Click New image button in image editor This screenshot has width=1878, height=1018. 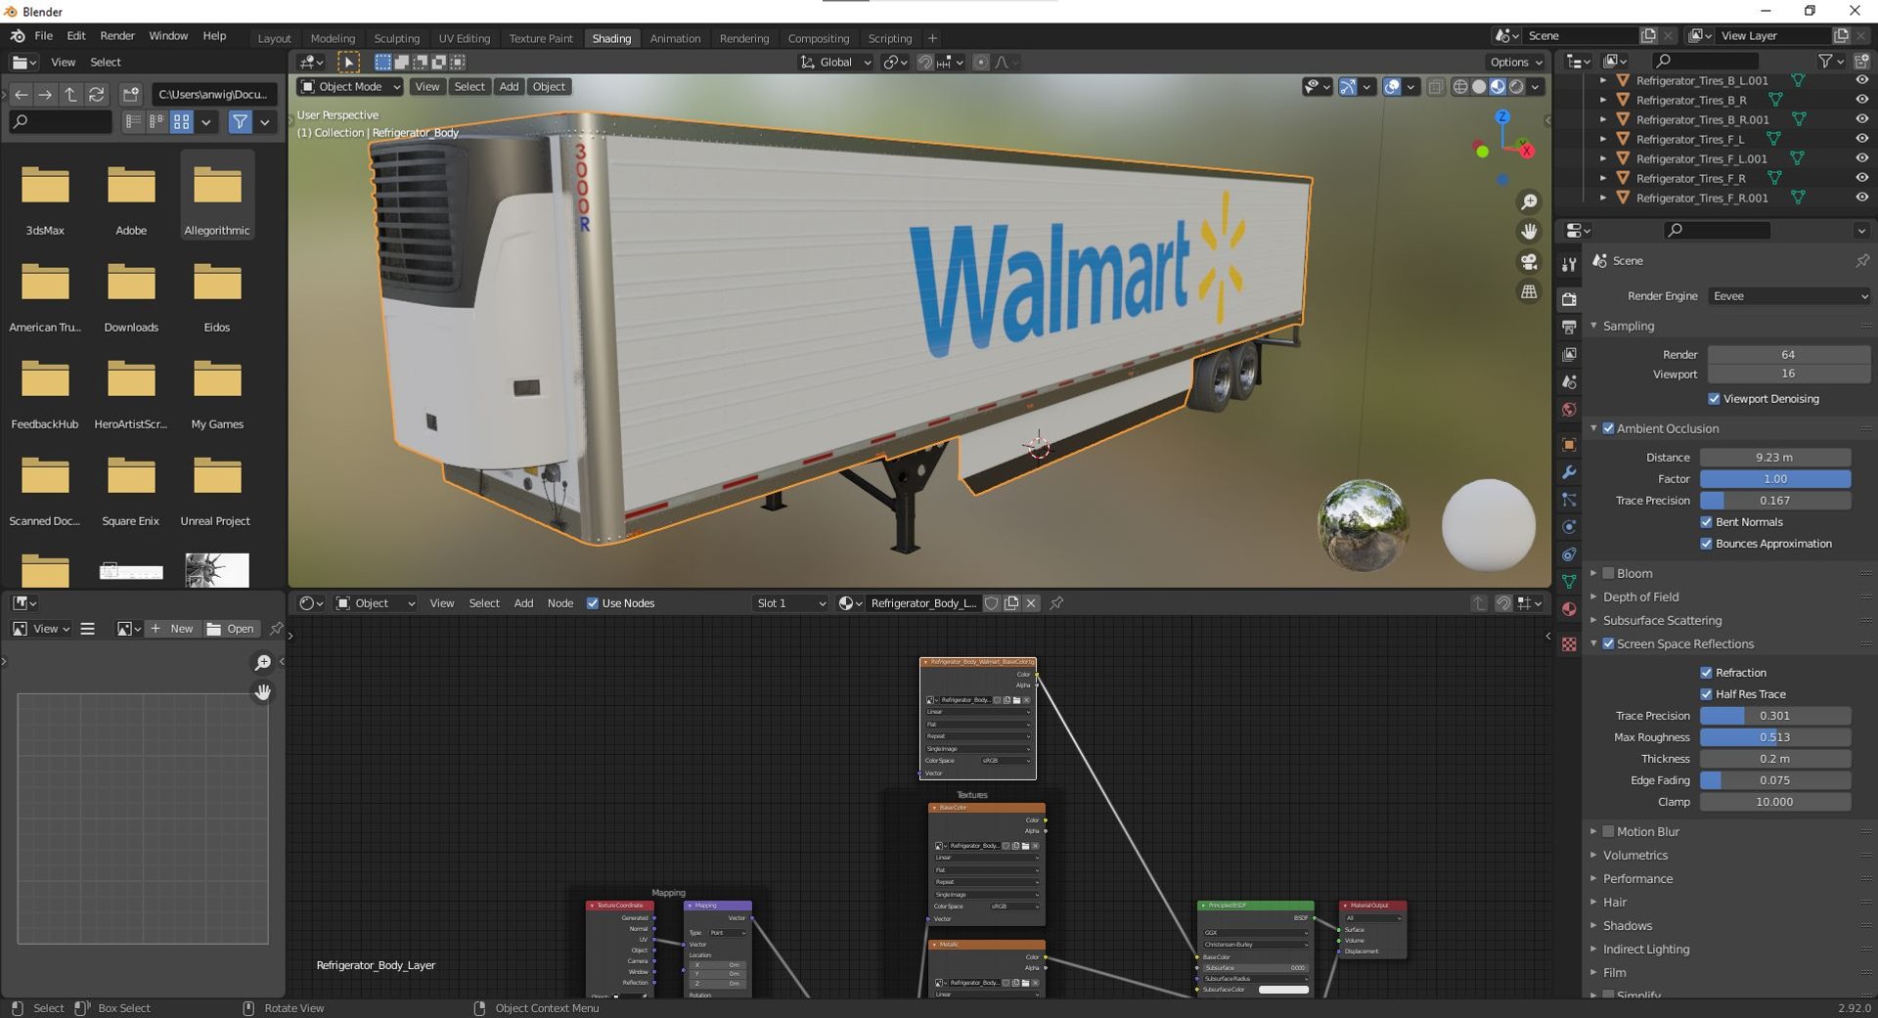tap(172, 629)
